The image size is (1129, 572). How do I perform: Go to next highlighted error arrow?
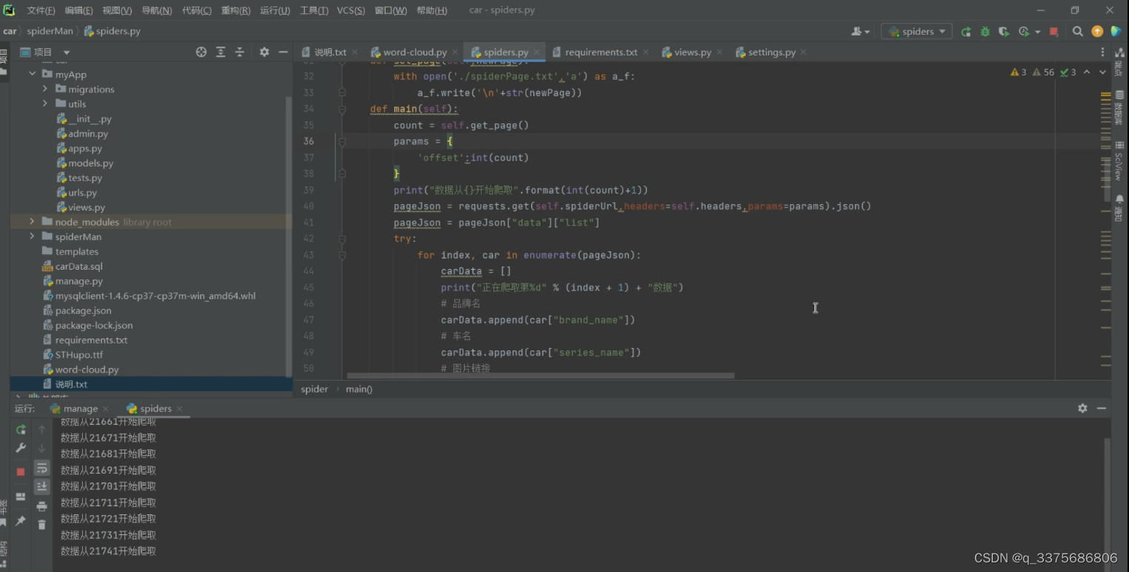click(x=1102, y=72)
